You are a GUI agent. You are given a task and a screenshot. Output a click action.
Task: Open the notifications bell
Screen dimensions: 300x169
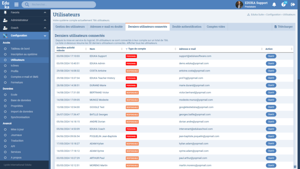(x=274, y=5)
